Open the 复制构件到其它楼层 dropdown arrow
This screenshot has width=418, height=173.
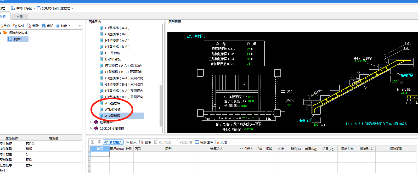click(73, 8)
